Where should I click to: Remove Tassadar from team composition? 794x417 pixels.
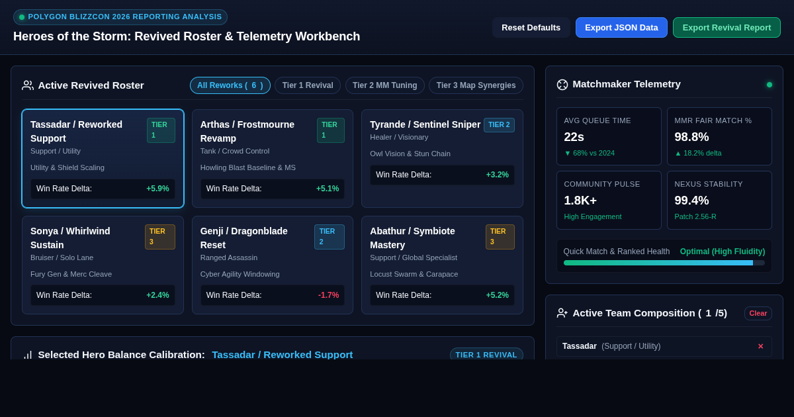point(760,346)
